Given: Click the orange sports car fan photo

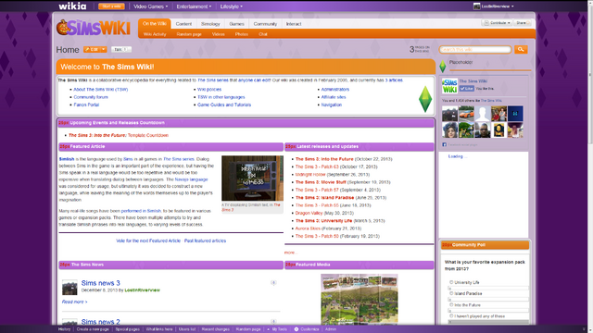Looking at the screenshot, I should click(x=466, y=114).
